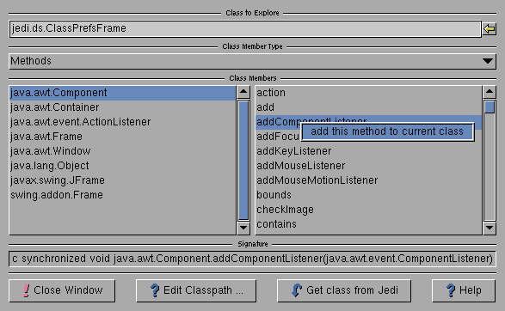The height and width of the screenshot is (311, 505).
Task: Click the blue arrow icon on Get class from Jedi
Action: [296, 290]
